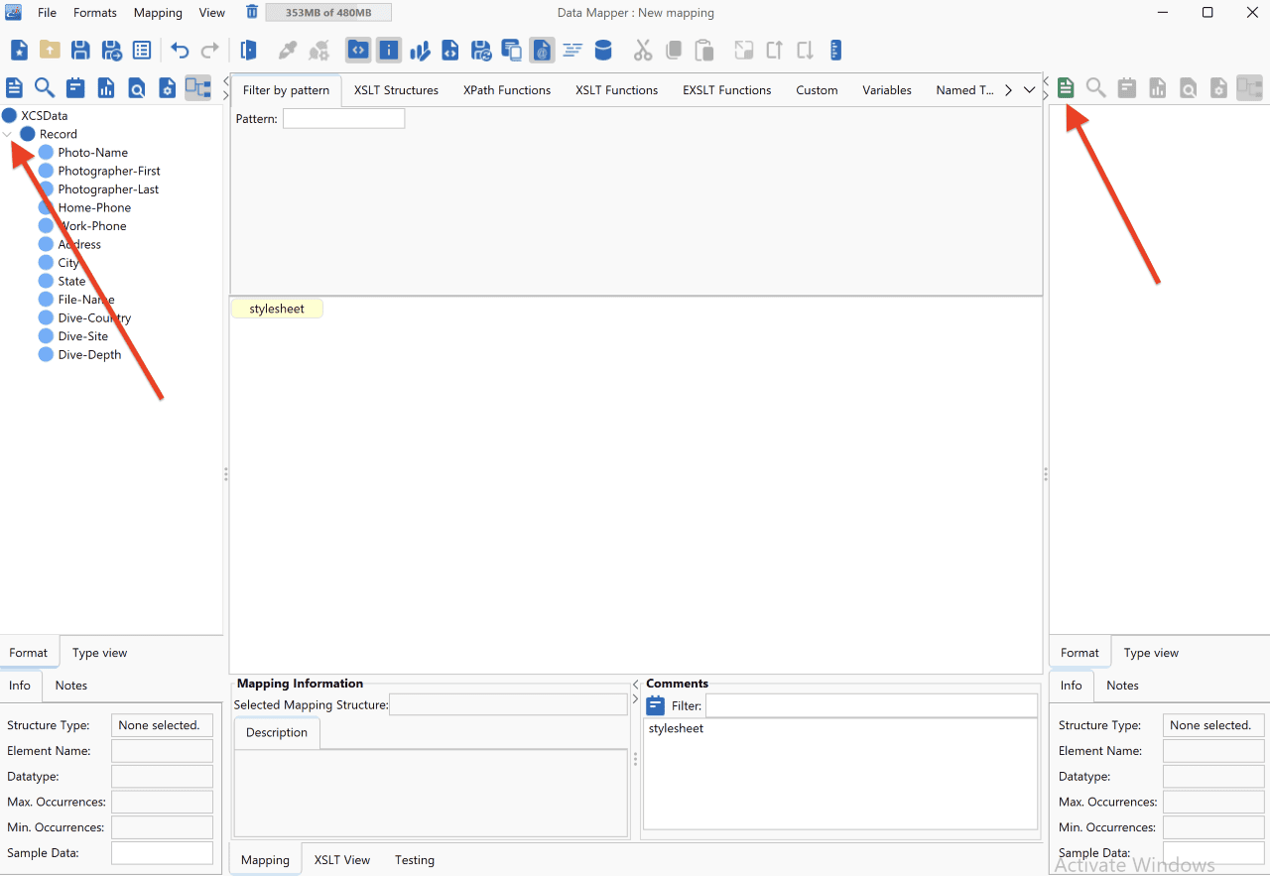Image resolution: width=1270 pixels, height=877 pixels.
Task: Click the Comments Filter text field
Action: (871, 705)
